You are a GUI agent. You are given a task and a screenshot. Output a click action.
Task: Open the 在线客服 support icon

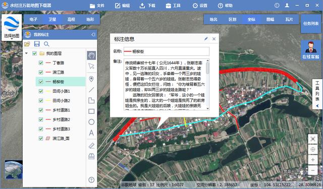311,50
